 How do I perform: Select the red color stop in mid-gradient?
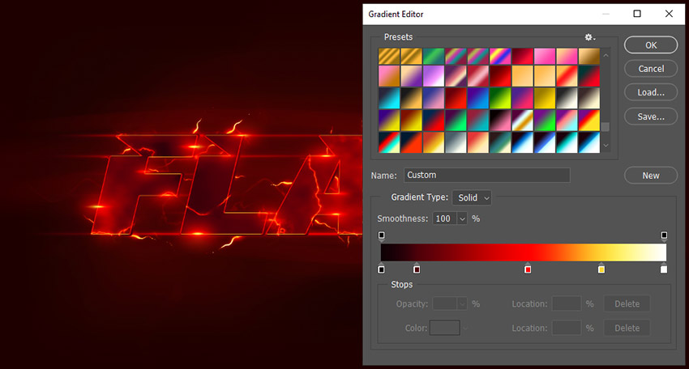coord(528,269)
